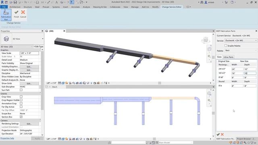Click the Revit application logo
The width and height of the screenshot is (258, 145).
coord(2,2)
